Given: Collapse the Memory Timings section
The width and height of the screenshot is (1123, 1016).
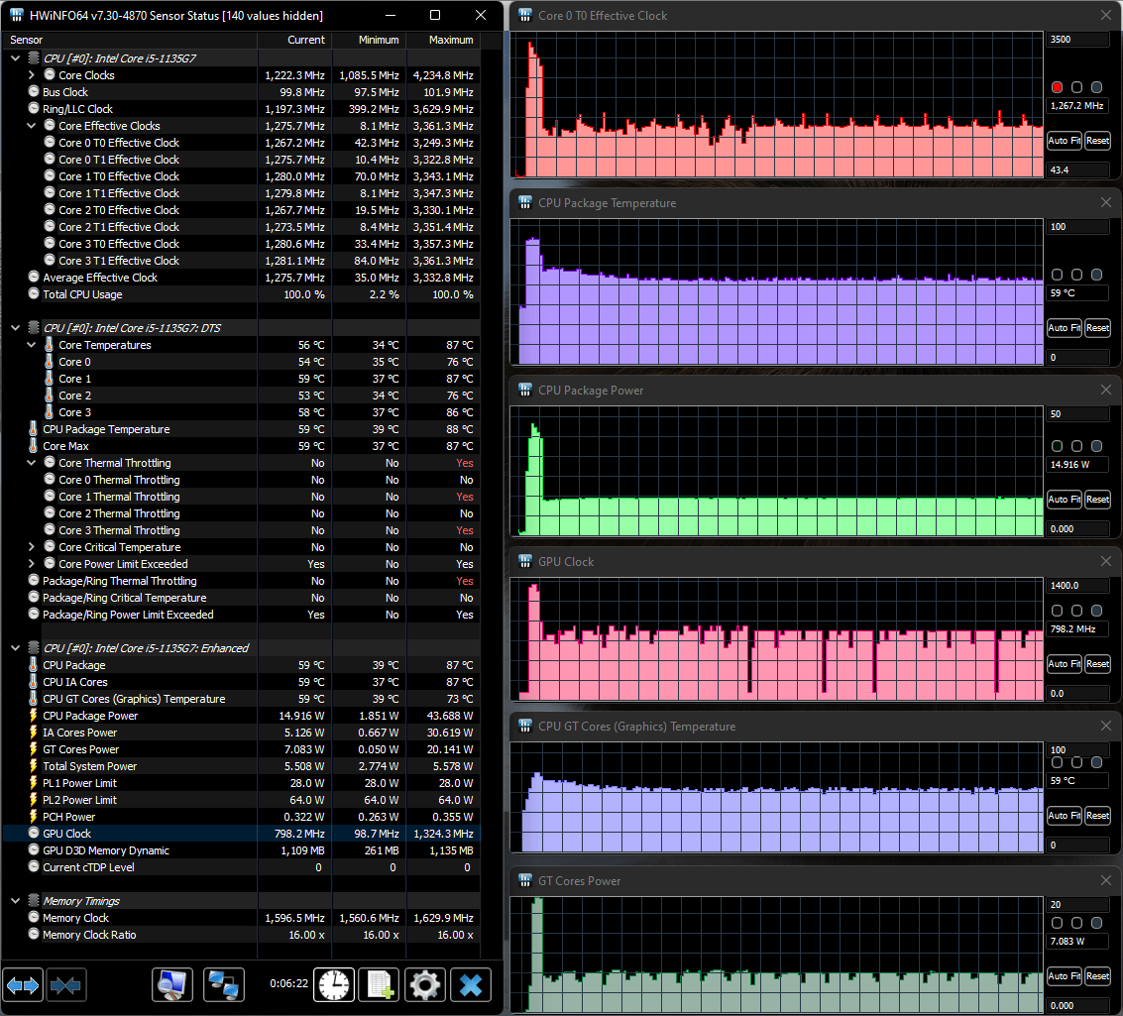Looking at the screenshot, I should (x=16, y=901).
